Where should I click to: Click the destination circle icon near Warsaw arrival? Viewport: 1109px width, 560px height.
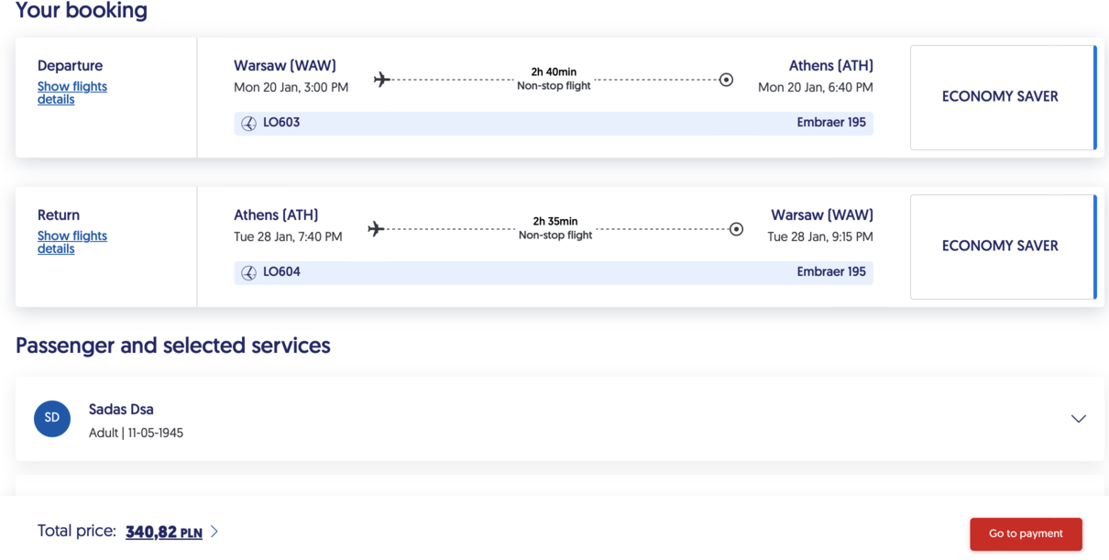coord(736,229)
